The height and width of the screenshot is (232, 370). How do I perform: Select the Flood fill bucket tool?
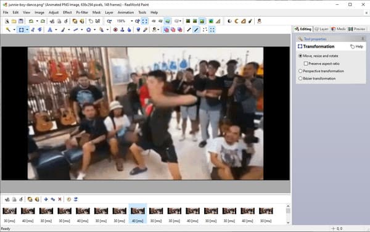102,30
